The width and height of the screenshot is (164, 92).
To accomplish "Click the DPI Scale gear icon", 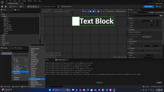I will [x=125, y=57].
